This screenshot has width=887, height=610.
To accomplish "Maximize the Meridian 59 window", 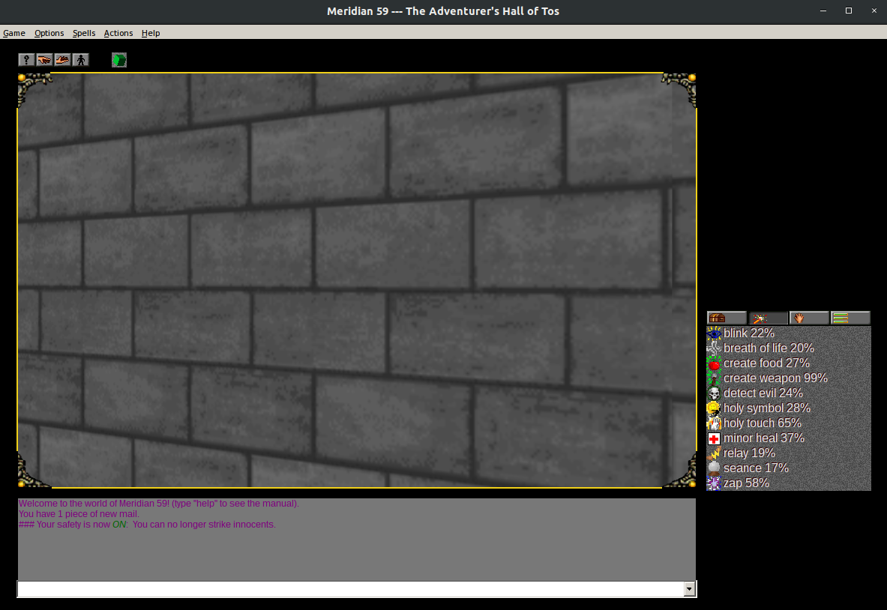I will coord(849,10).
